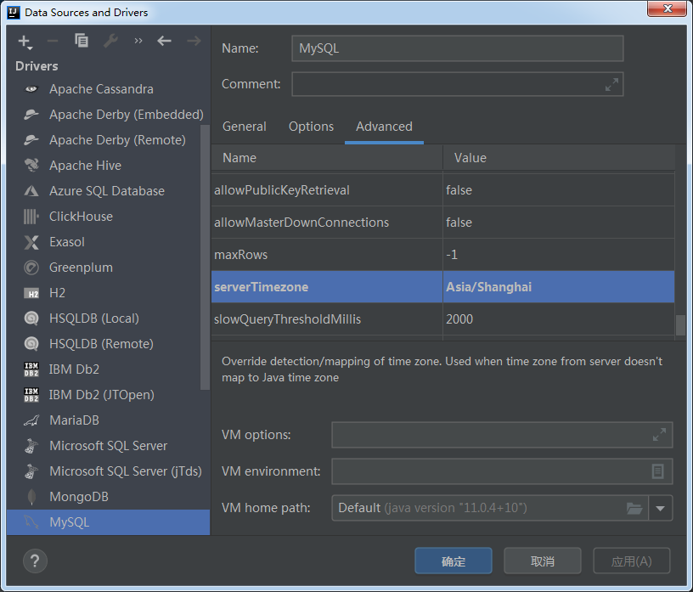Image resolution: width=693 pixels, height=592 pixels.
Task: Click the Name column header
Action: pyautogui.click(x=327, y=158)
